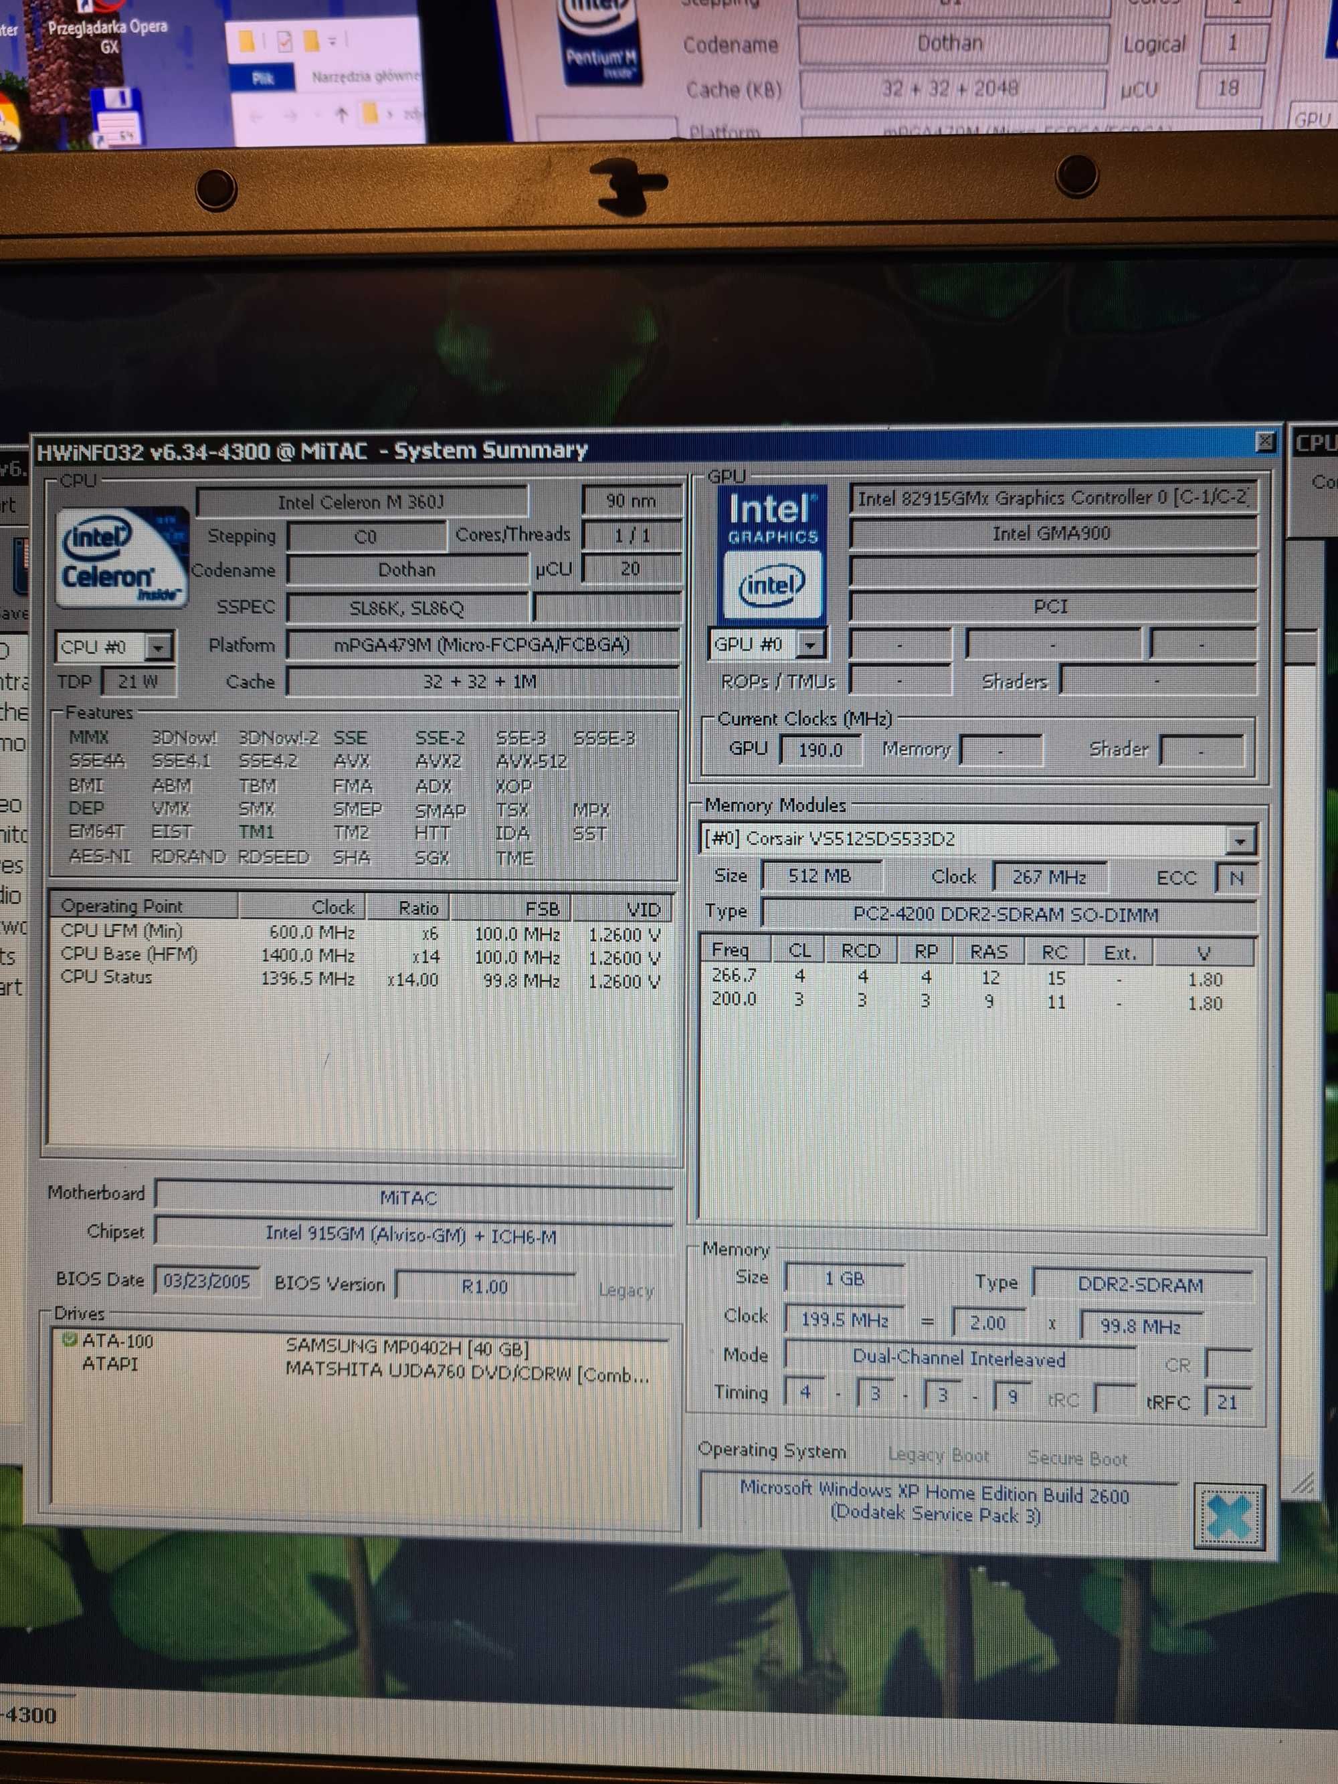The height and width of the screenshot is (1784, 1338).
Task: Select the CPU Status row
Action: coord(361,979)
